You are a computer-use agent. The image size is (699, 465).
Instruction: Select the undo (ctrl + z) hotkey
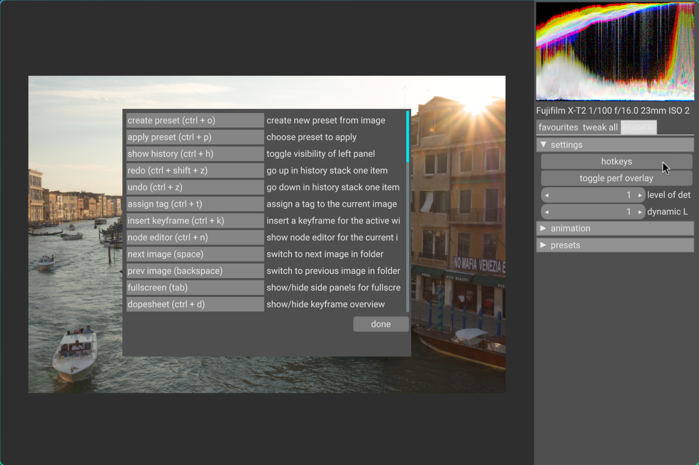point(195,187)
